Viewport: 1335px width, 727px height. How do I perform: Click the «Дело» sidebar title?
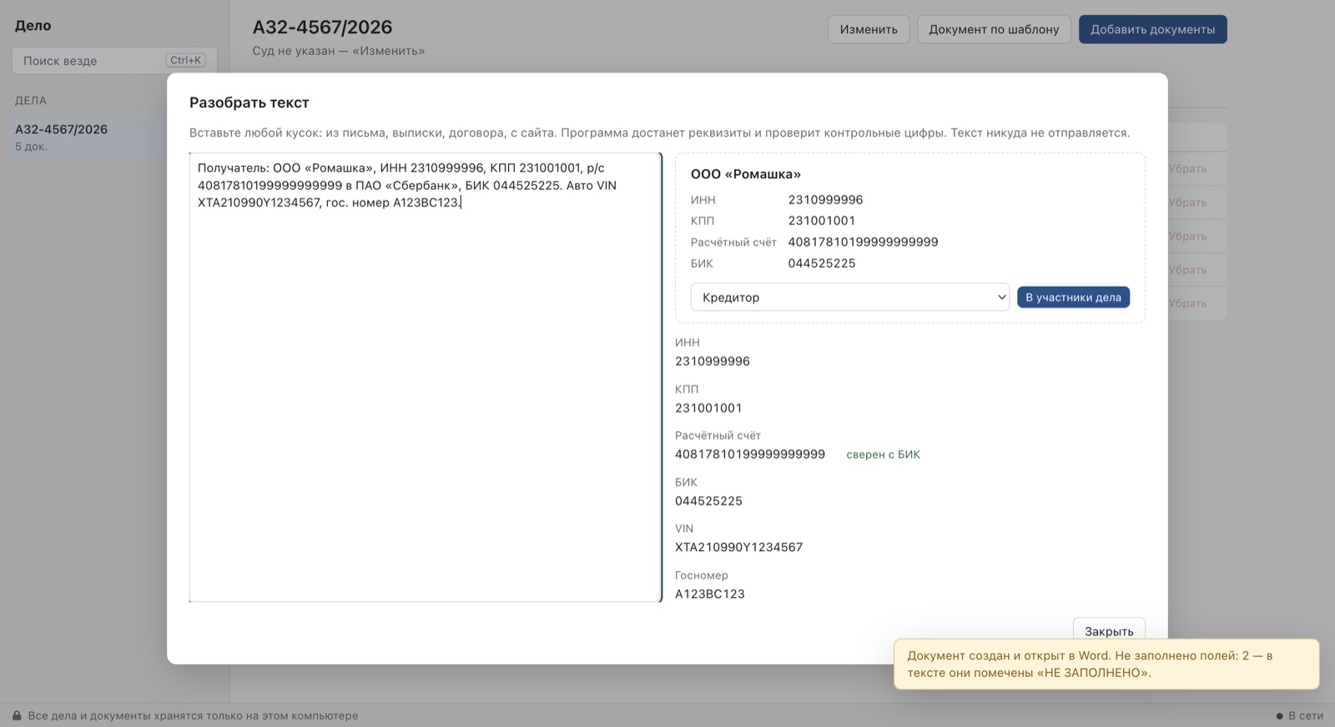pyautogui.click(x=33, y=25)
